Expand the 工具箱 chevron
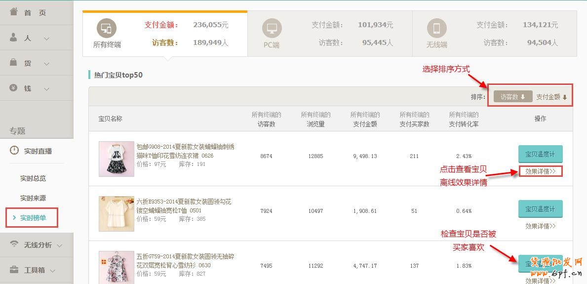Screen dimensions: 587x284 tap(52, 271)
